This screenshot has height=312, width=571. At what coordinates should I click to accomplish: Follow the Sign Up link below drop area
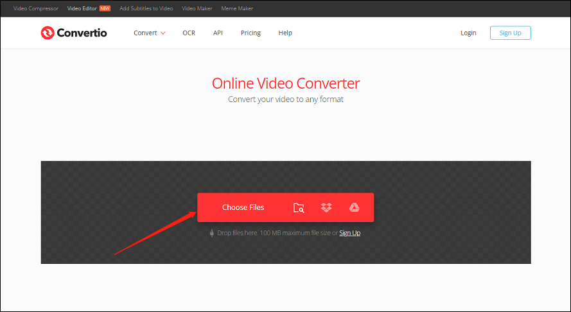click(x=349, y=232)
